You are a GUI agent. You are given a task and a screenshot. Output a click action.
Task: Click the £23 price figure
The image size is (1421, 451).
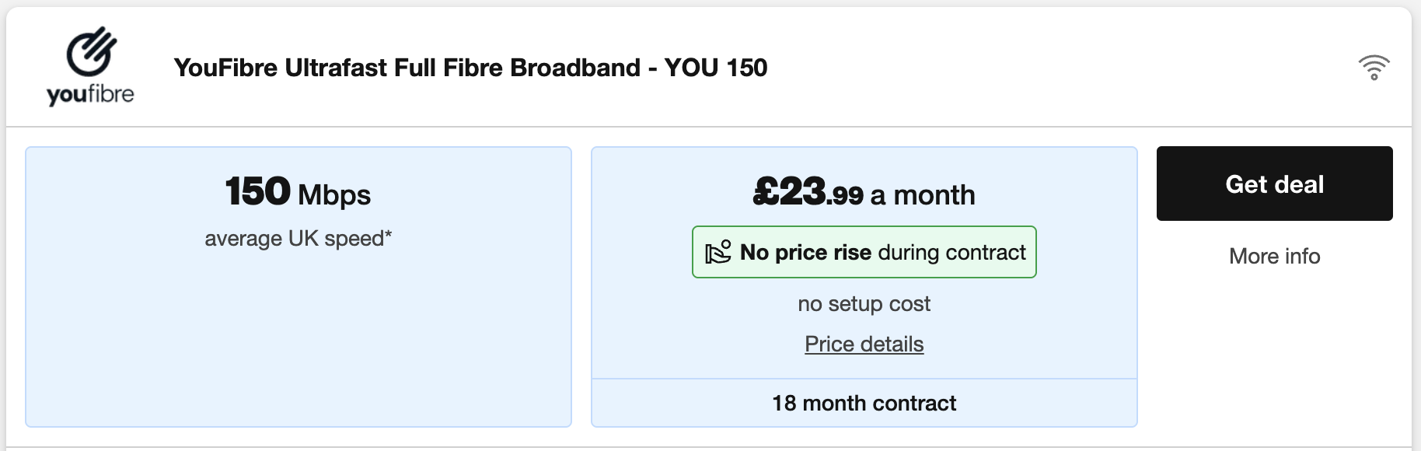pos(789,191)
